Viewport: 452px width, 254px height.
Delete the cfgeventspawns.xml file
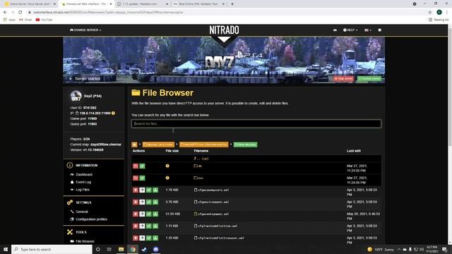pyautogui.click(x=136, y=214)
